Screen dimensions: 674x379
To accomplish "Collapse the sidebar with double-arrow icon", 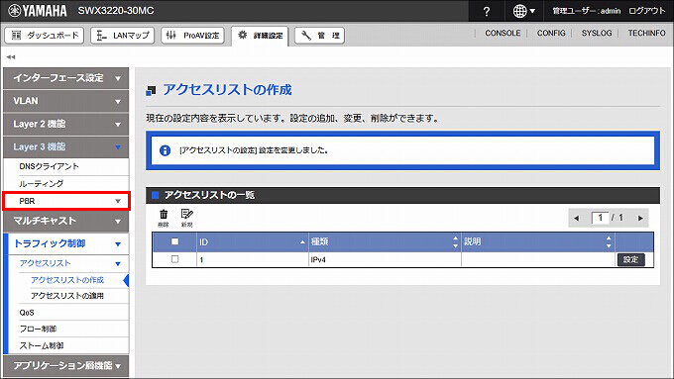I will tap(11, 56).
